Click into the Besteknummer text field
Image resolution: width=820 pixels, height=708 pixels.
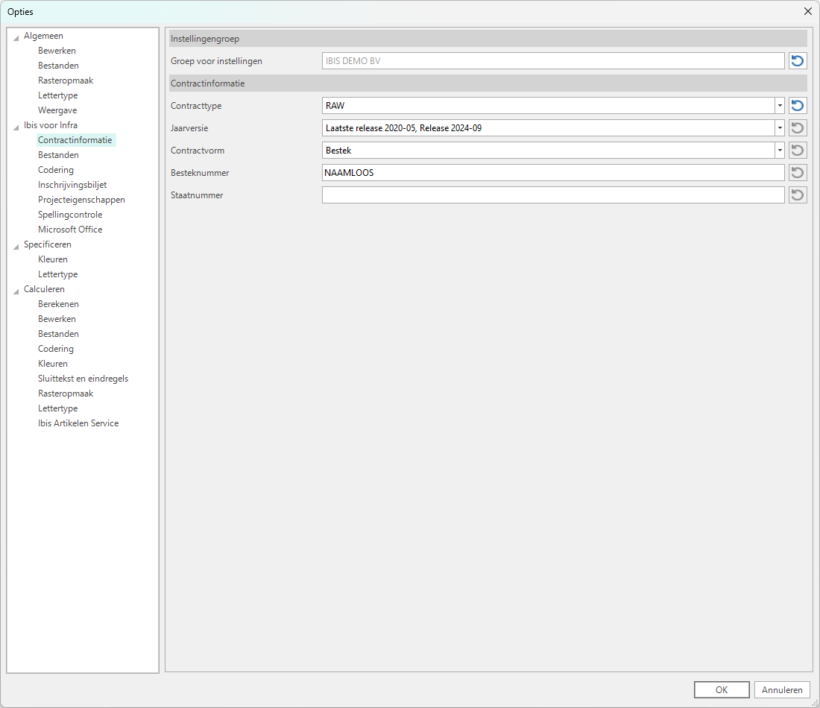click(x=552, y=173)
